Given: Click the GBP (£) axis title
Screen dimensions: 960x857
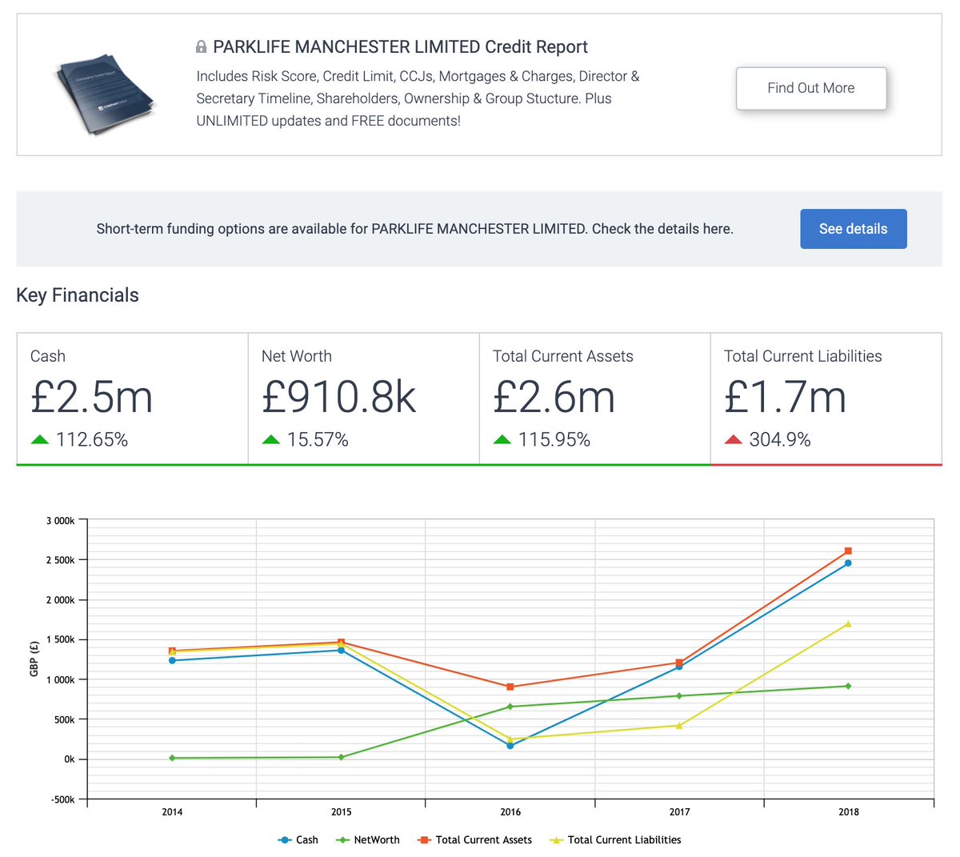Looking at the screenshot, I should coord(34,659).
